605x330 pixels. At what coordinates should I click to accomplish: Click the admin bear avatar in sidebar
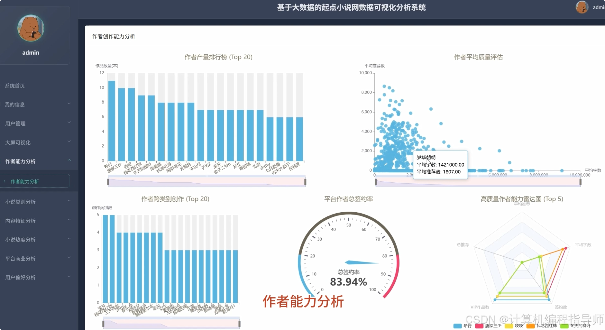[31, 28]
